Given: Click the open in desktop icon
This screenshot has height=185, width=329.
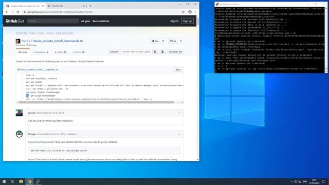Looking at the screenshot, I should 162,52.
